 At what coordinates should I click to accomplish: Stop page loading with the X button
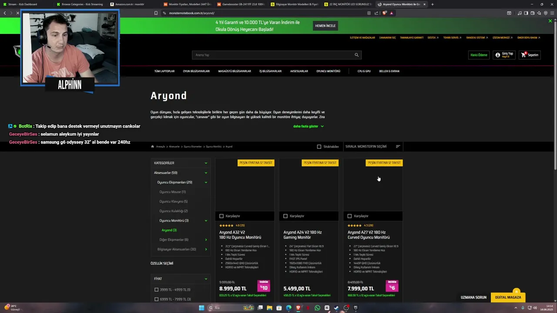point(18,13)
